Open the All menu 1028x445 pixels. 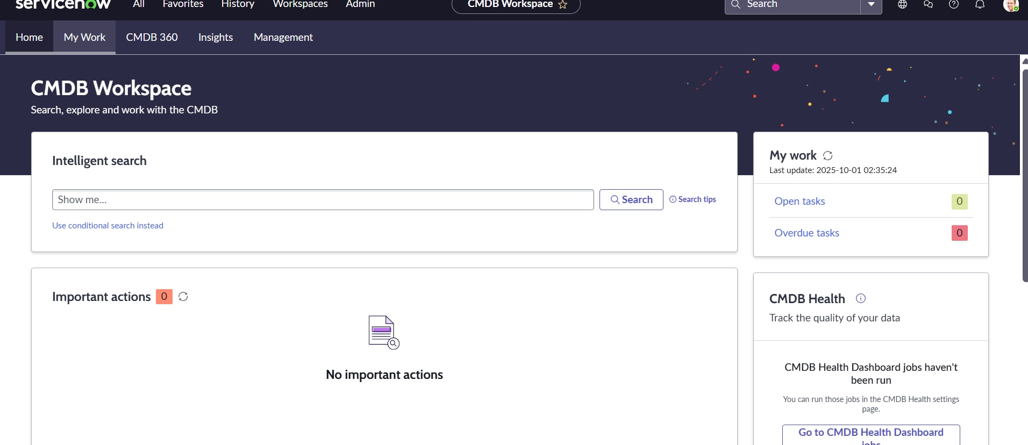click(x=139, y=4)
